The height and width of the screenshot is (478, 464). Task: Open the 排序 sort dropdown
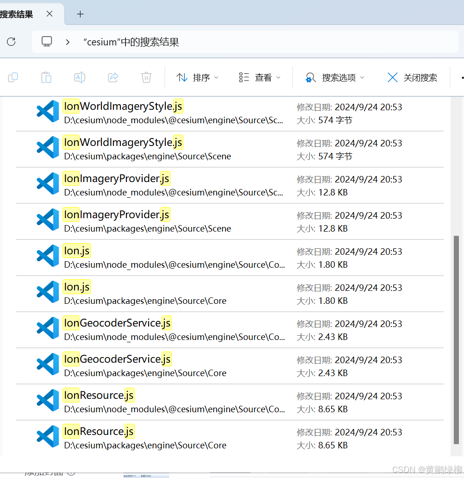pyautogui.click(x=198, y=77)
